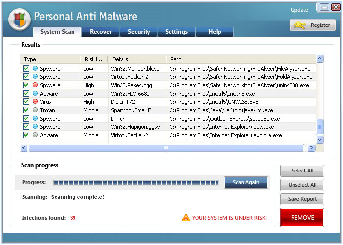Uncheck the Linker spyware entry
Screen dimensions: 343x245
26,118
